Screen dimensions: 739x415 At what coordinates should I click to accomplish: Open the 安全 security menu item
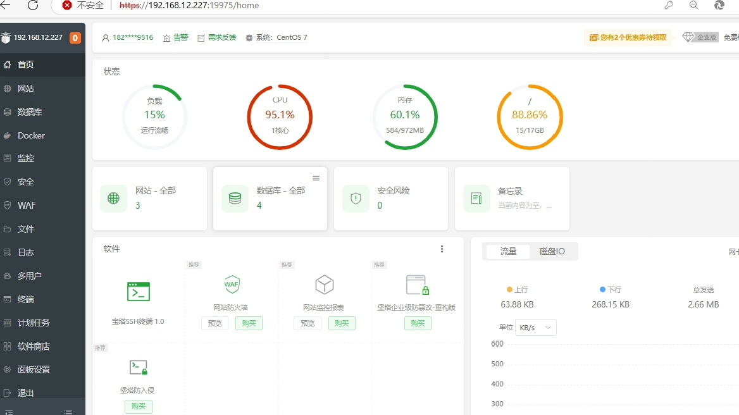(x=42, y=182)
